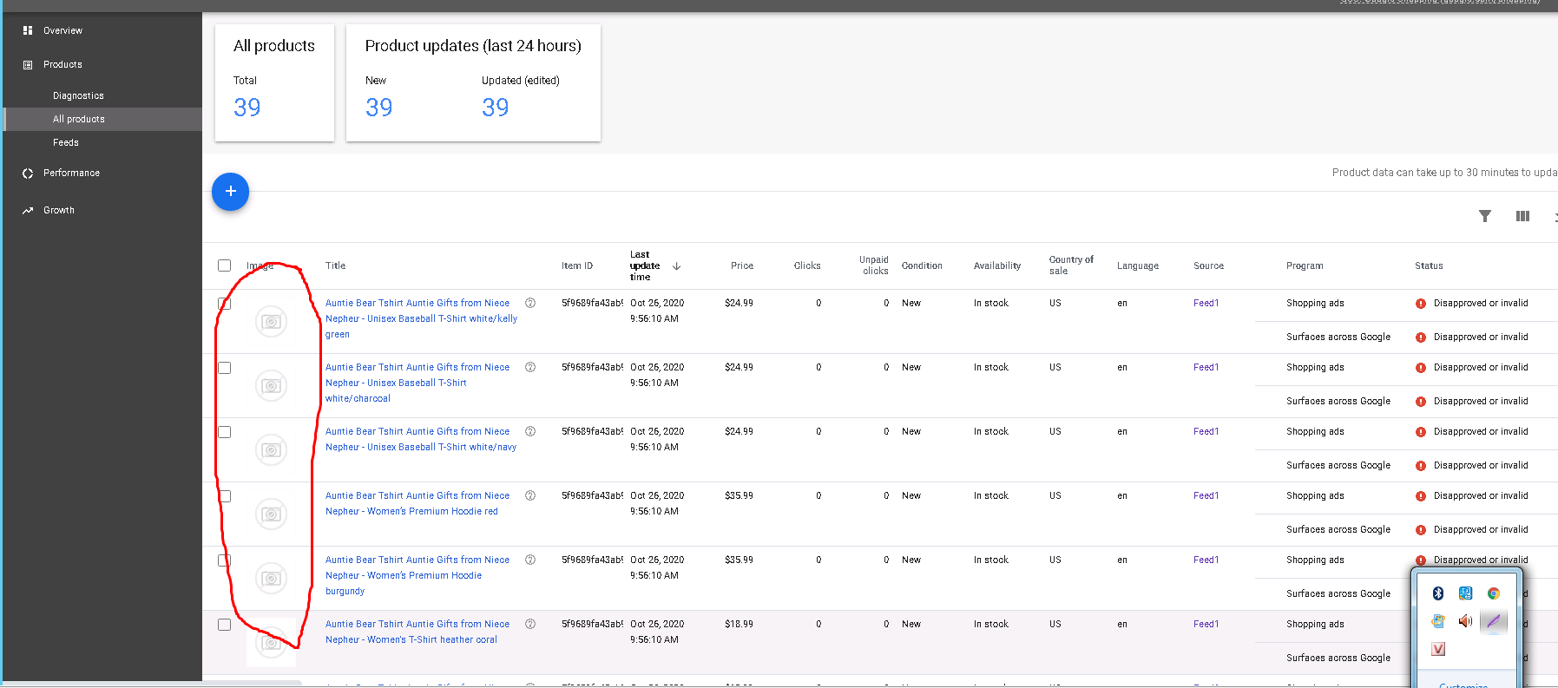The height and width of the screenshot is (688, 1558).
Task: Click the volume speaker tray icon
Action: click(1465, 621)
